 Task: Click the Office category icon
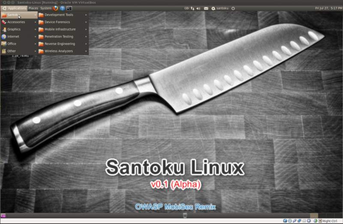[4, 44]
